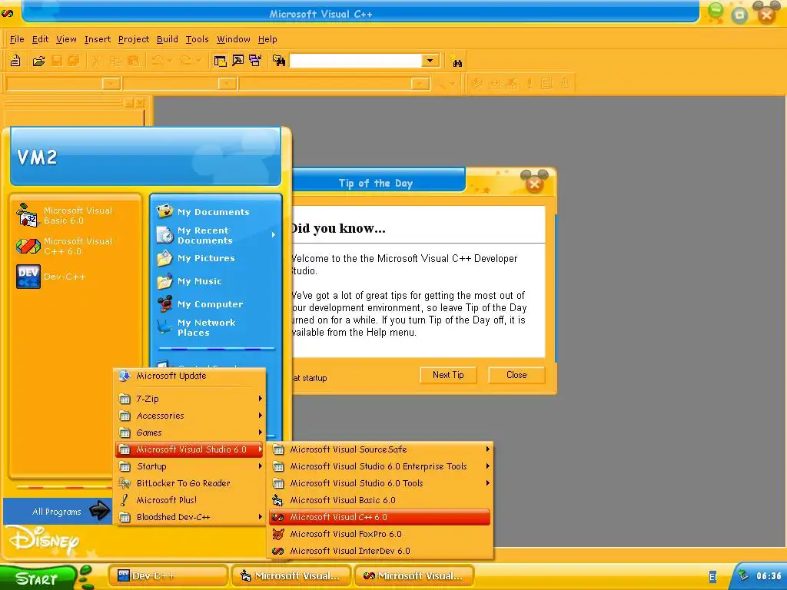
Task: Expand Microsoft Visual Studio 6.0 Tools submenu
Action: point(380,483)
